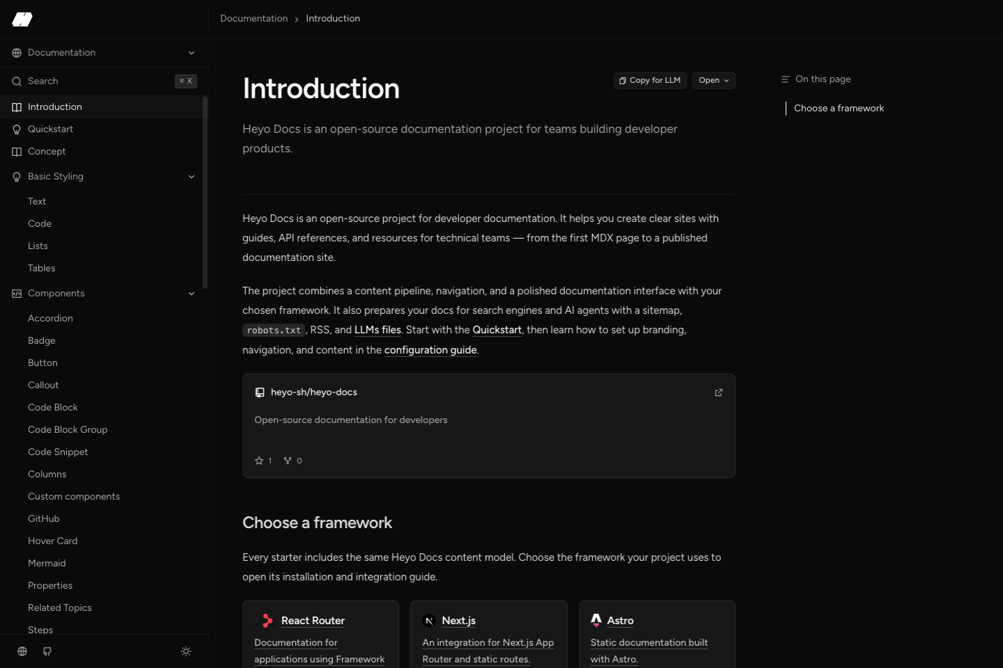Click the copy icon in Copy for LLM

point(623,81)
